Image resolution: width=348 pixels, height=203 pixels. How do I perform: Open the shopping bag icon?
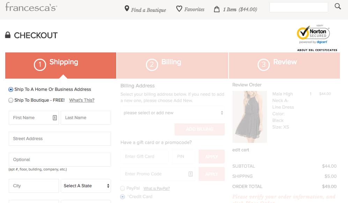(x=217, y=9)
